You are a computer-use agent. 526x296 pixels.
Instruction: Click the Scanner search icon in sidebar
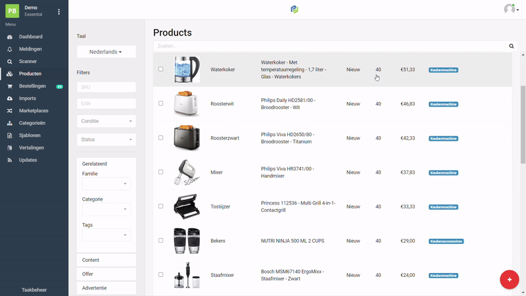coord(9,61)
